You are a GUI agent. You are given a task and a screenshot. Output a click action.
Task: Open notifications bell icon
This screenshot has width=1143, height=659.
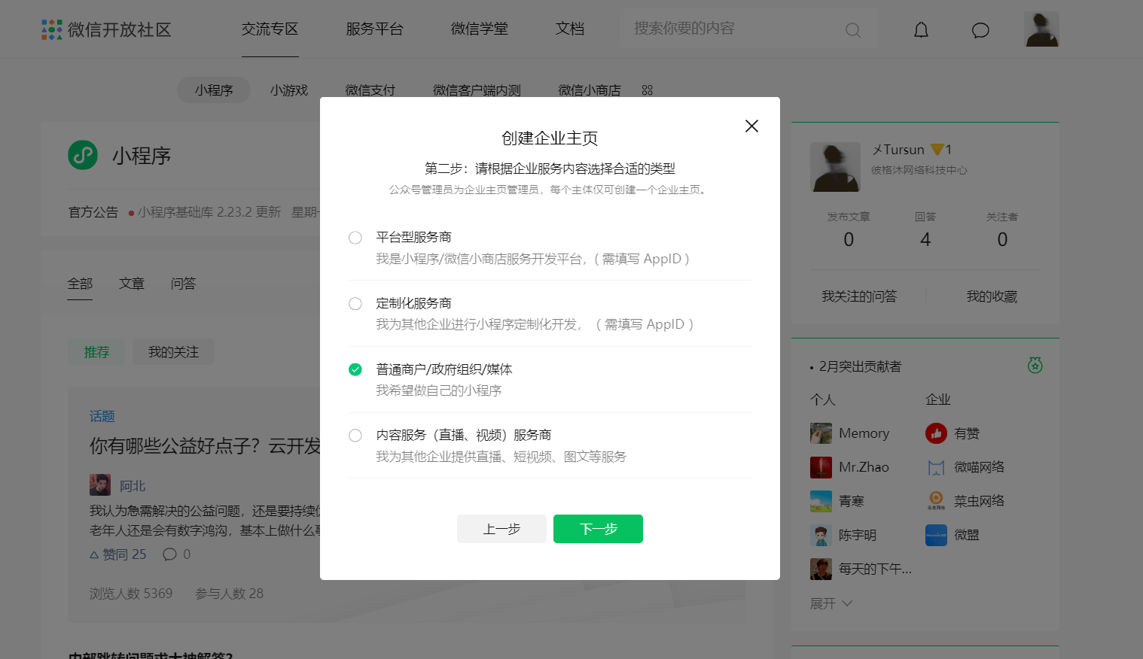(x=921, y=30)
